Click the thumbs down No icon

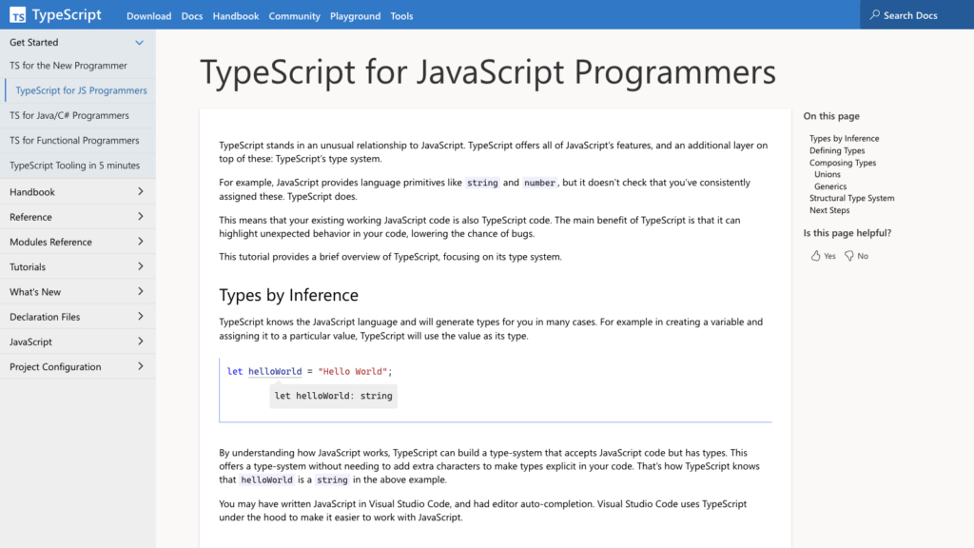pyautogui.click(x=849, y=256)
